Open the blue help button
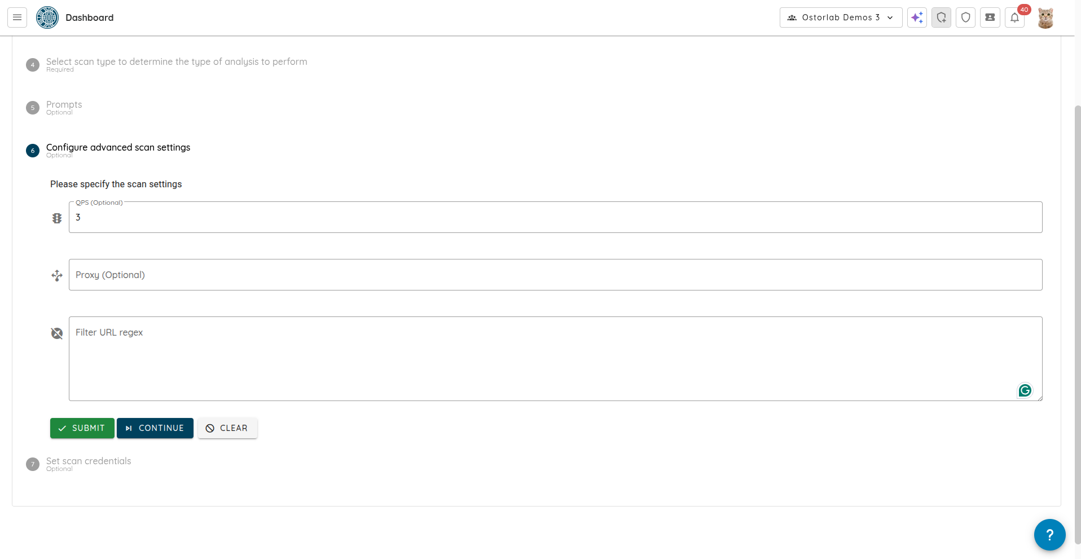This screenshot has width=1081, height=559. (1049, 534)
